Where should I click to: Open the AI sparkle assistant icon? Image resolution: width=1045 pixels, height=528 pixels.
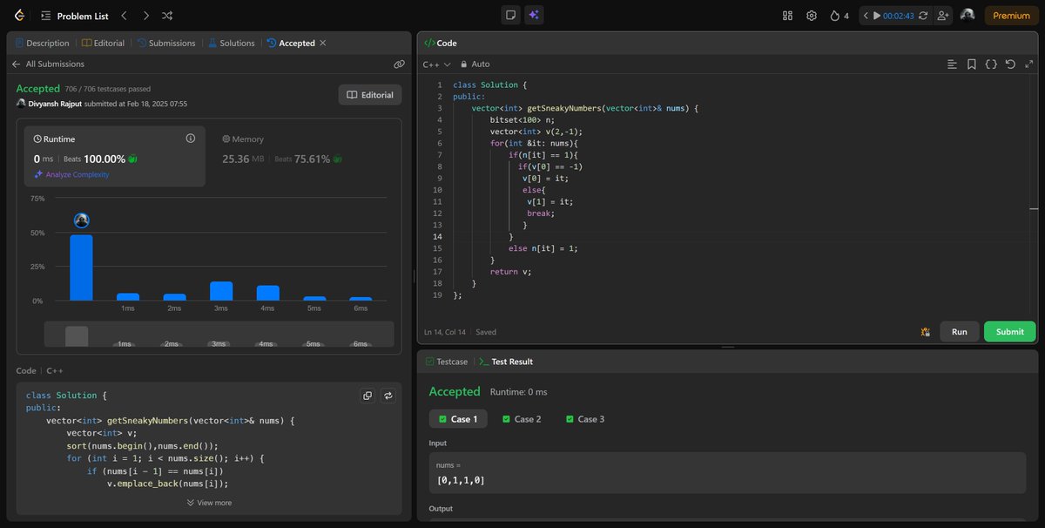point(534,16)
